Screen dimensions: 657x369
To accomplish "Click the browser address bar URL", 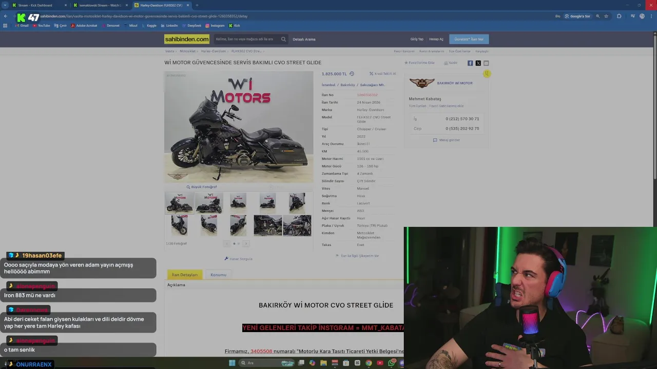I will click(x=144, y=16).
